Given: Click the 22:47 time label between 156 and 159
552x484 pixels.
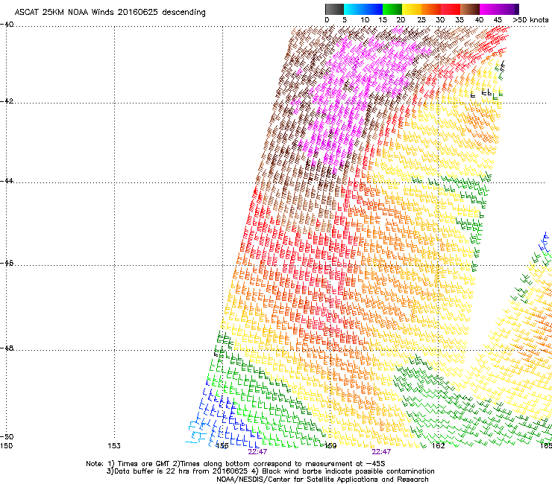Looking at the screenshot, I should [257, 452].
